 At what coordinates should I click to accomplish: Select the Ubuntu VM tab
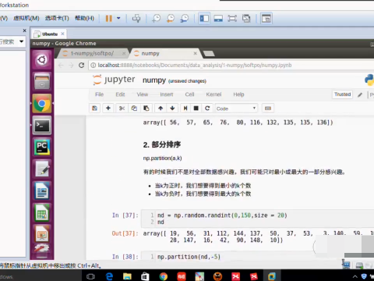point(49,34)
